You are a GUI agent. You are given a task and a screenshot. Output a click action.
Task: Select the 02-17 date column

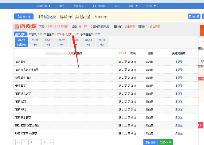(x=102, y=42)
